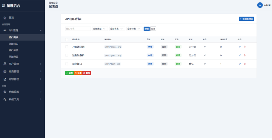272x140 pixels.
Task: Click the name 示例接口
Action: tap(77, 64)
